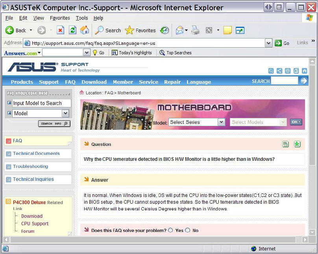Open the Mail button dropdown arrow
Viewport: 318px width, 254px height.
pos(187,30)
